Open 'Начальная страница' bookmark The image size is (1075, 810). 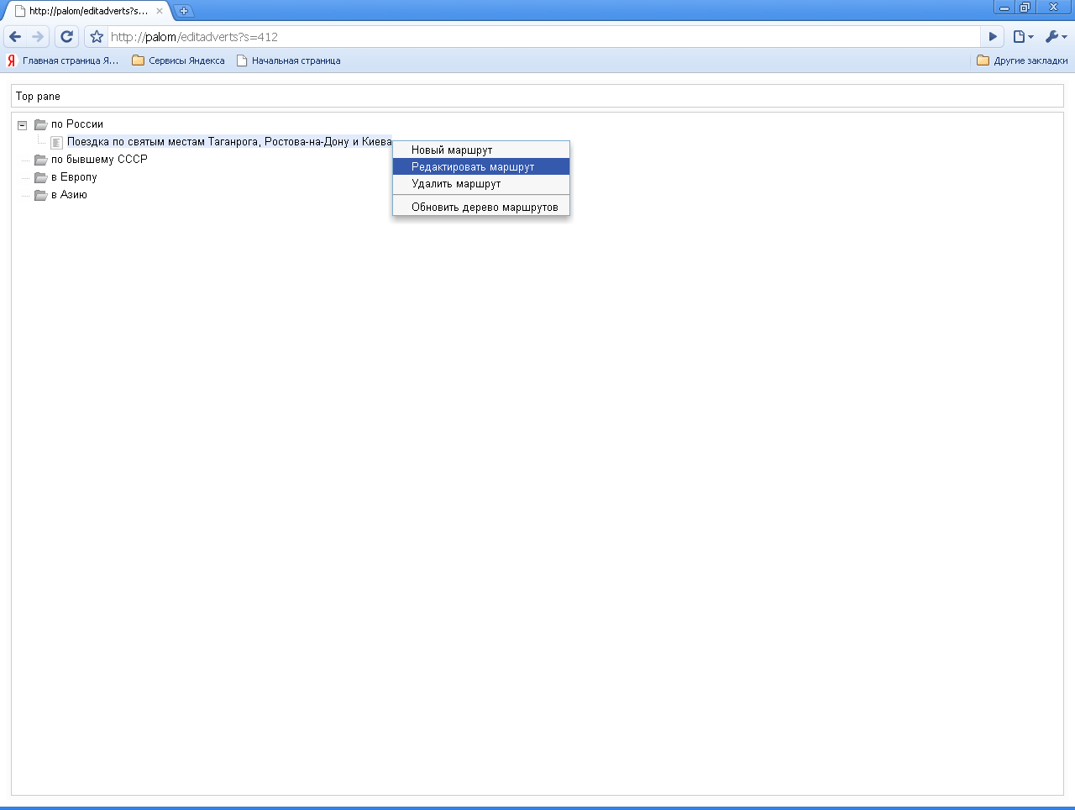coord(289,60)
